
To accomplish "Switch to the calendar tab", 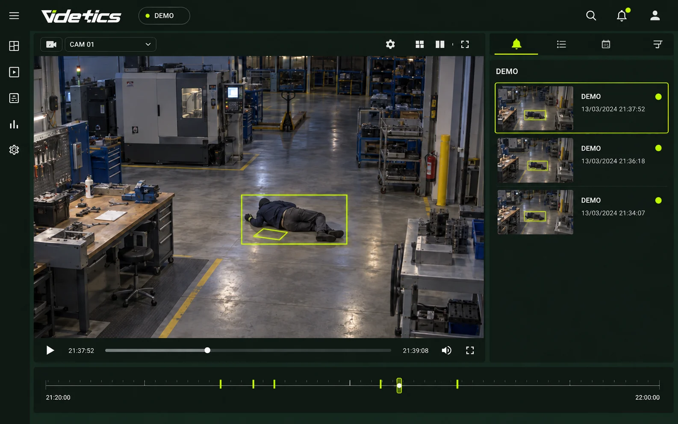I will pos(606,44).
